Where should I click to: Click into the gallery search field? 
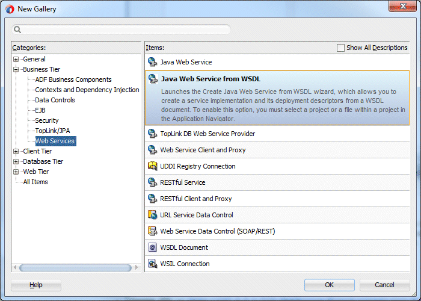pyautogui.click(x=121, y=29)
